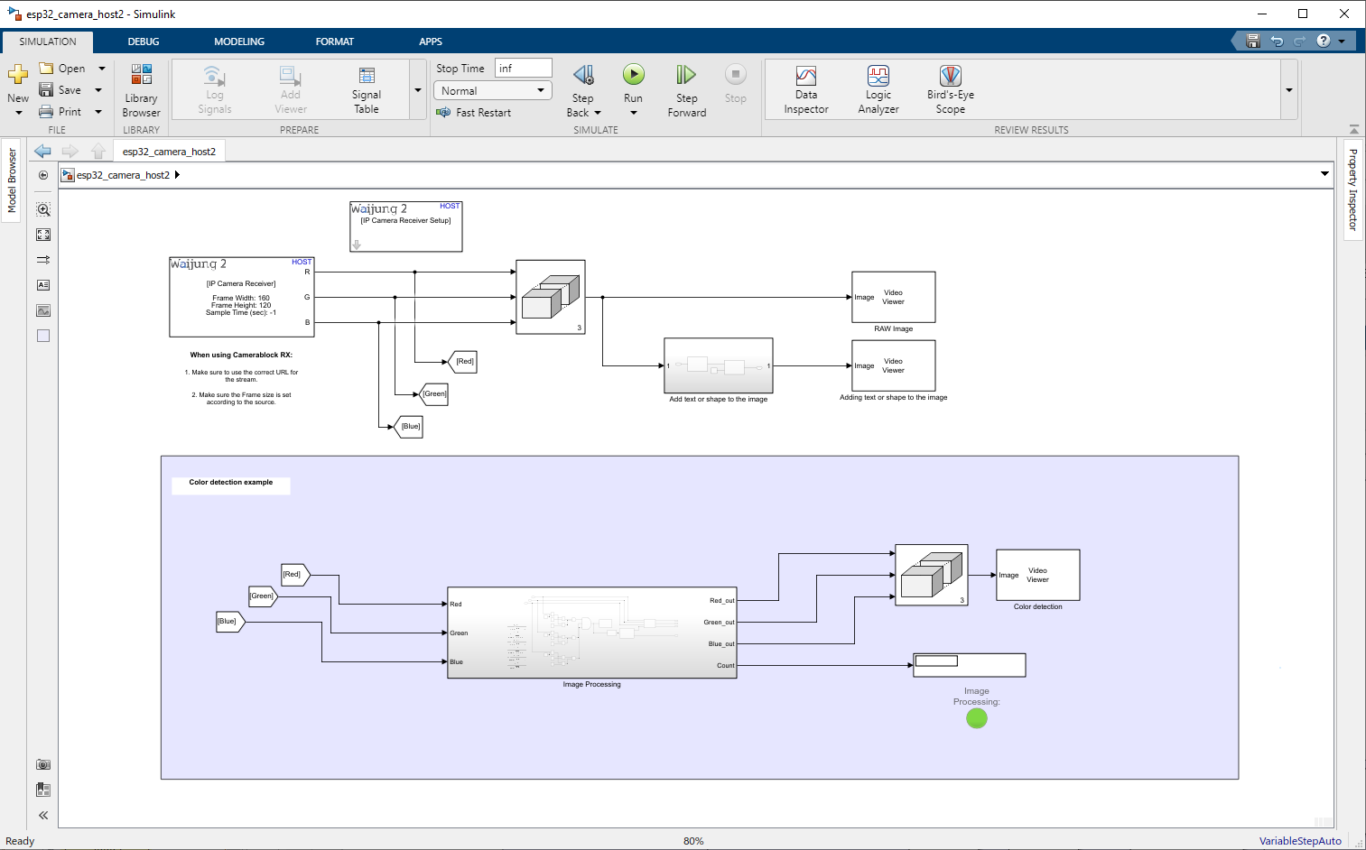Click the screenshot camera icon
Image resolution: width=1366 pixels, height=850 pixels.
pyautogui.click(x=43, y=764)
